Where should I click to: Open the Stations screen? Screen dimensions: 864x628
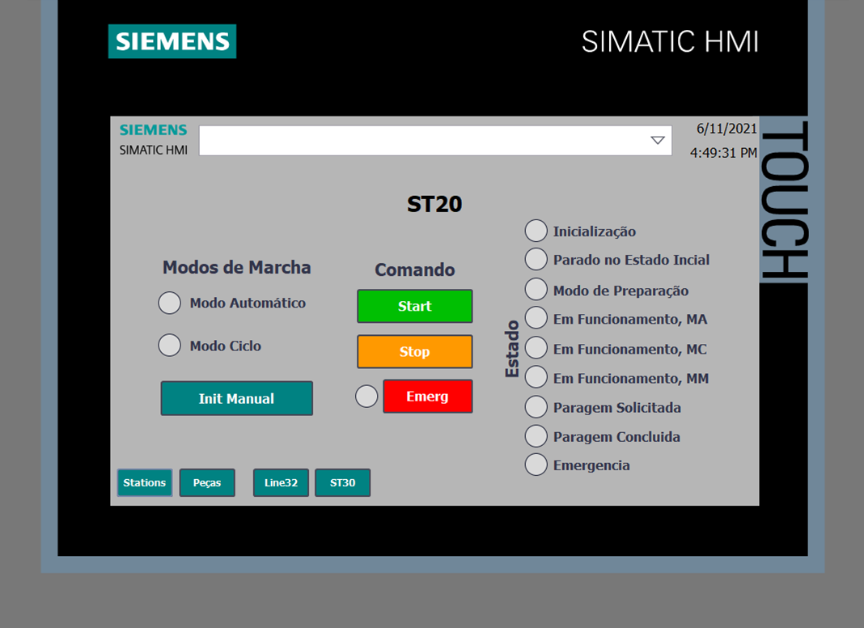144,482
